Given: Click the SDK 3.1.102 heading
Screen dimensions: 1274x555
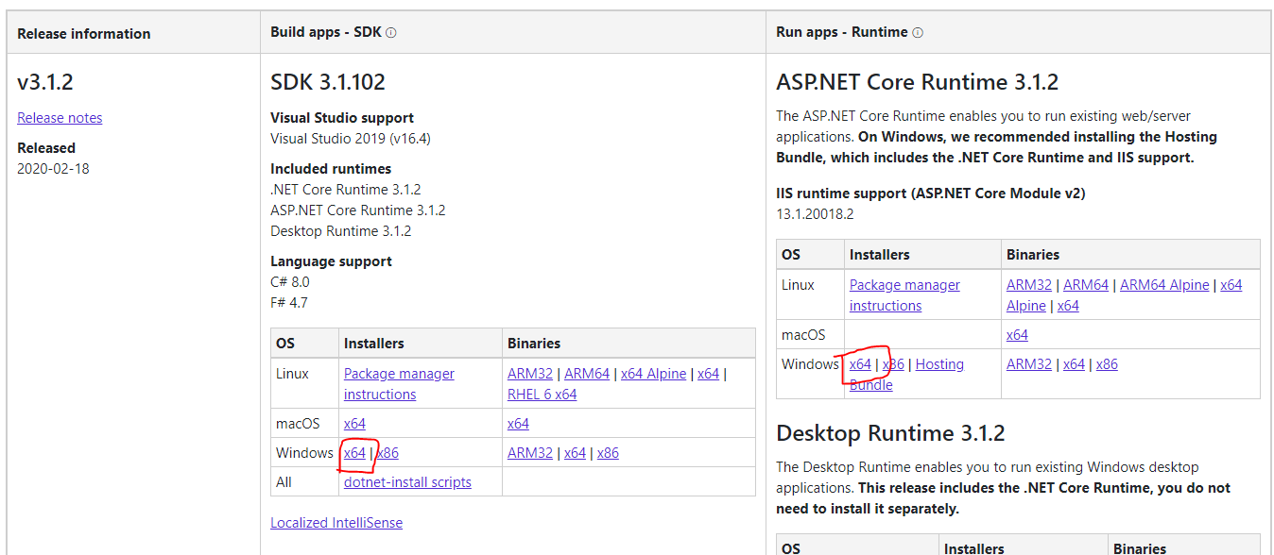Looking at the screenshot, I should (328, 82).
